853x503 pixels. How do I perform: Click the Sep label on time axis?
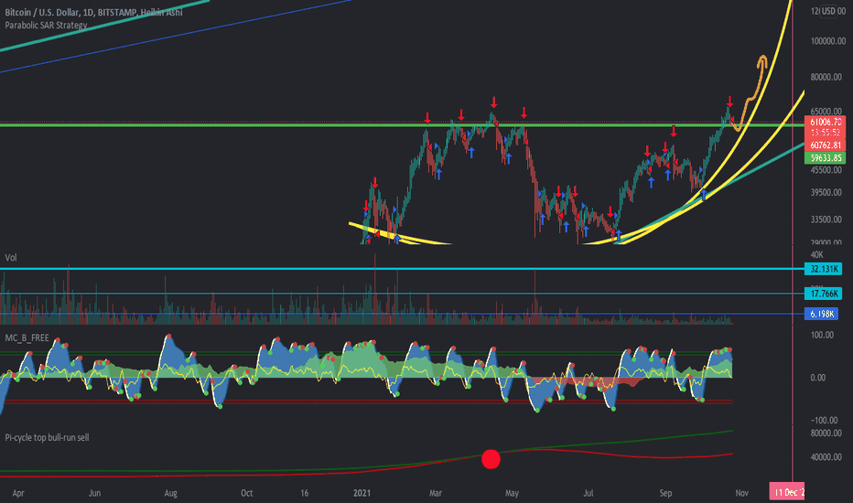(x=665, y=493)
